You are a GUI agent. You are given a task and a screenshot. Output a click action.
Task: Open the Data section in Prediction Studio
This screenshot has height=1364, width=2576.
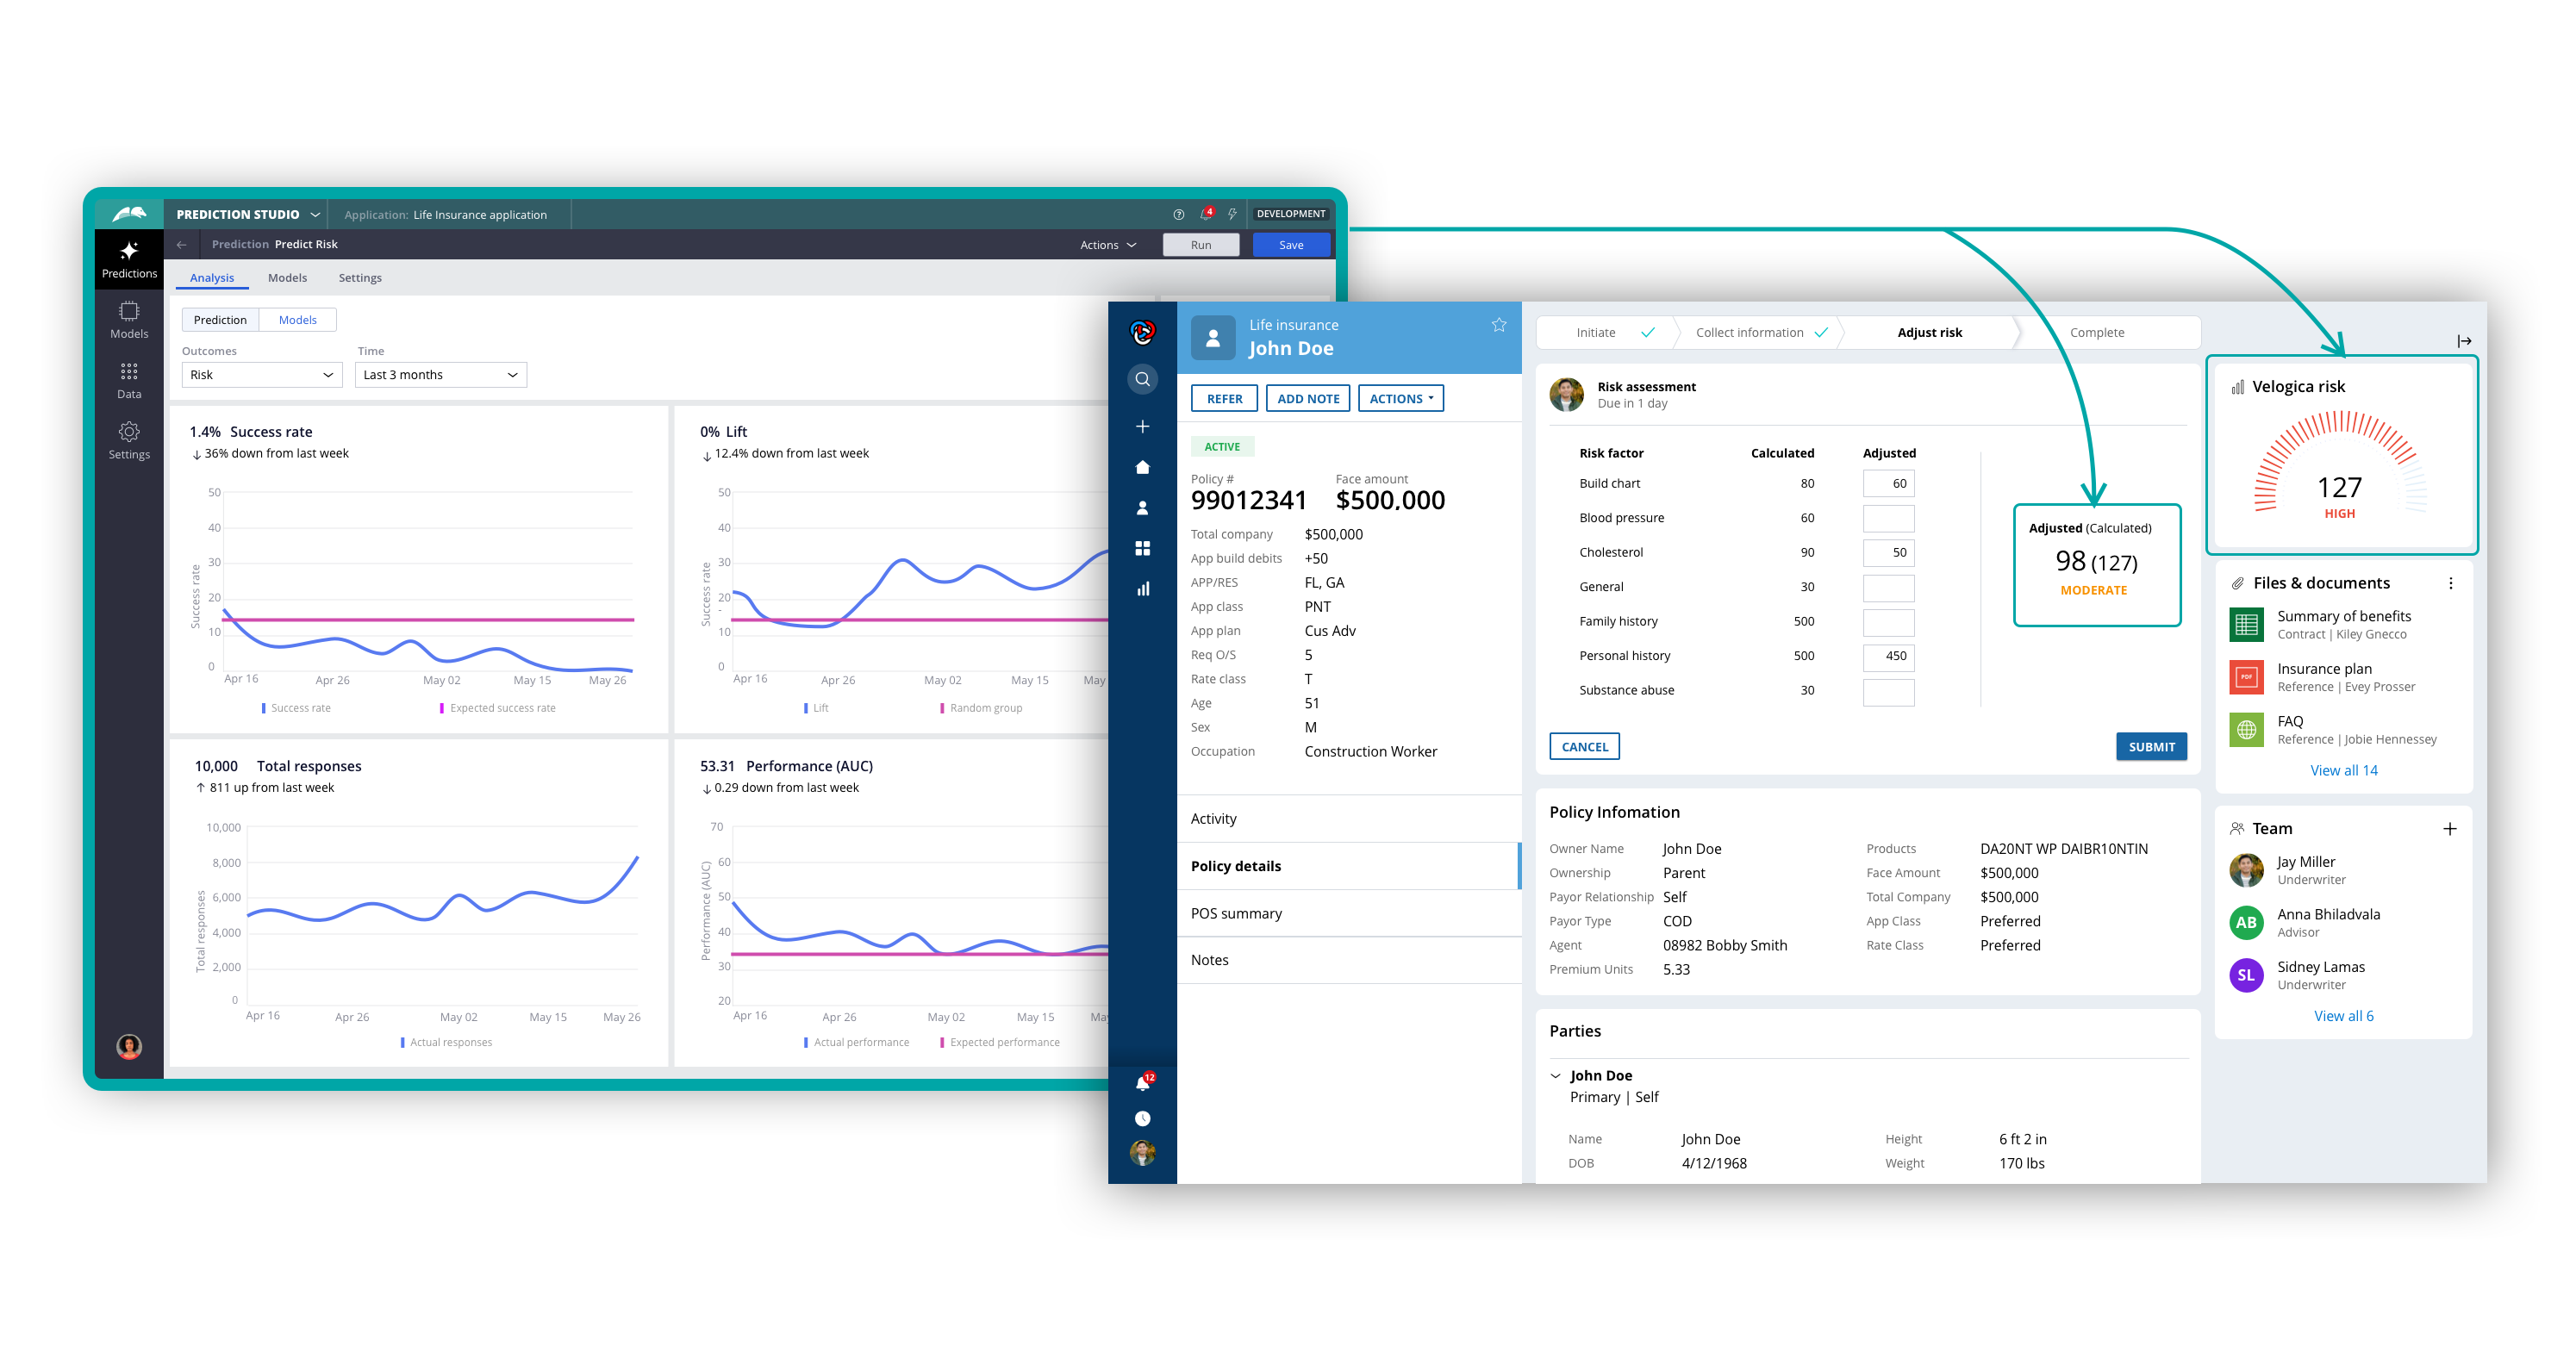point(128,380)
